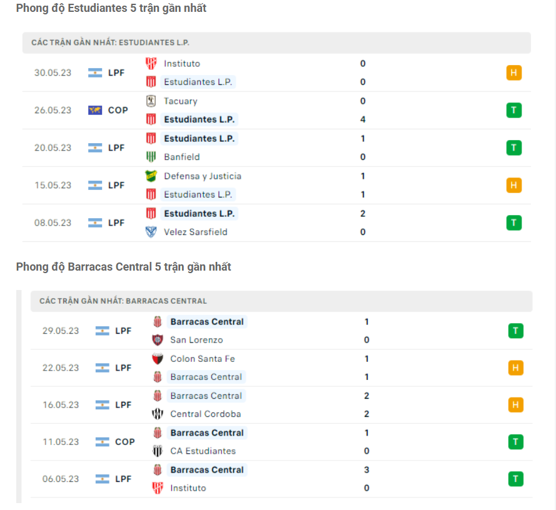The width and height of the screenshot is (556, 510).
Task: Click green T badge for San Lorenzo match
Action: (515, 331)
